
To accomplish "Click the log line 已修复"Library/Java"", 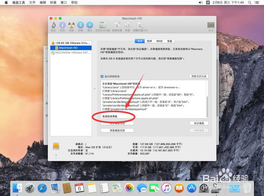I will coord(115,91).
